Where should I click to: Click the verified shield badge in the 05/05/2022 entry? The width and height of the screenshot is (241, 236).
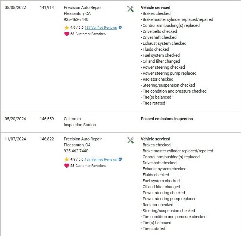pos(120,28)
